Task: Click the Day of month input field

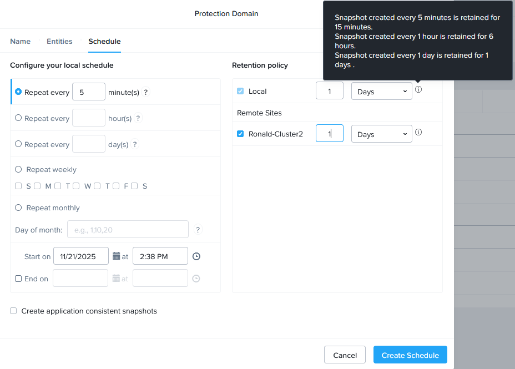Action: (x=128, y=229)
